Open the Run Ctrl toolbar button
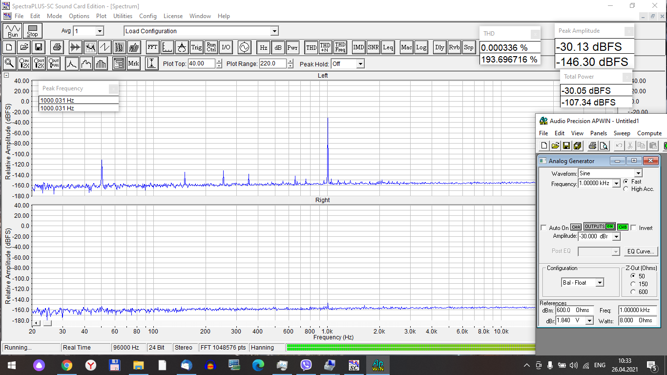667x375 pixels. pyautogui.click(x=211, y=47)
